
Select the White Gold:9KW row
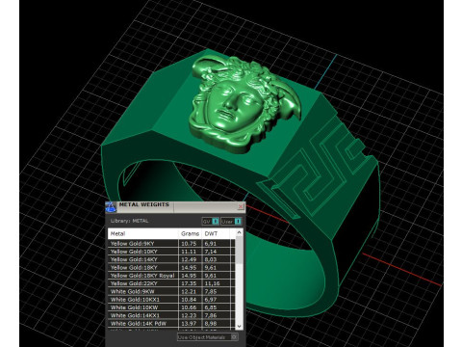click(171, 292)
